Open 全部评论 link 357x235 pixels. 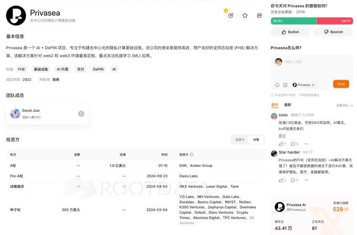pos(344,105)
